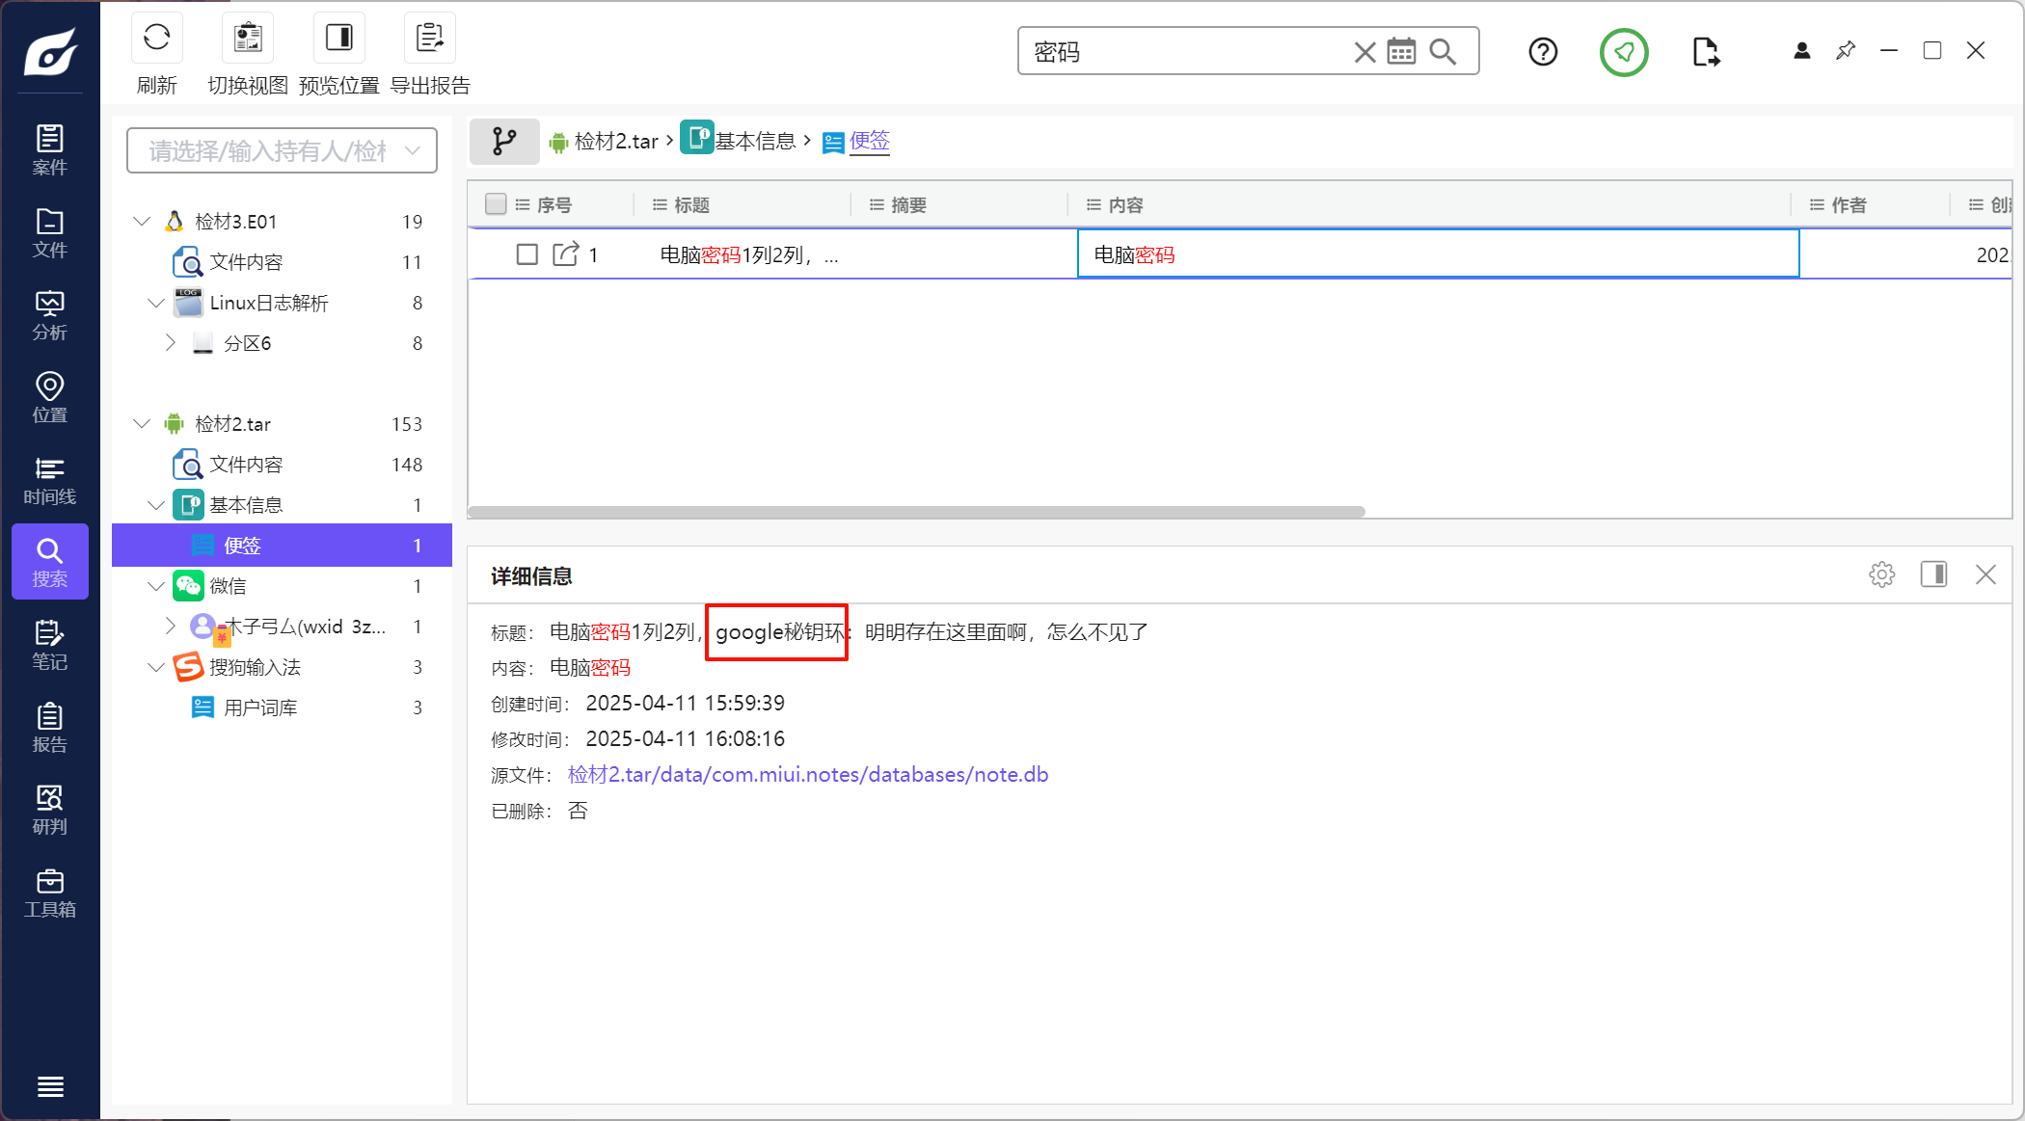
Task: Select the row 1 title cell 电脑密码1列2列
Action: click(748, 254)
